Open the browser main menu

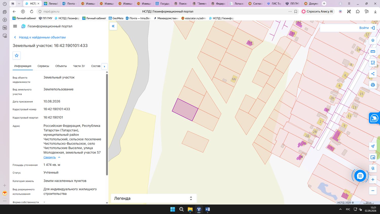click(349, 4)
